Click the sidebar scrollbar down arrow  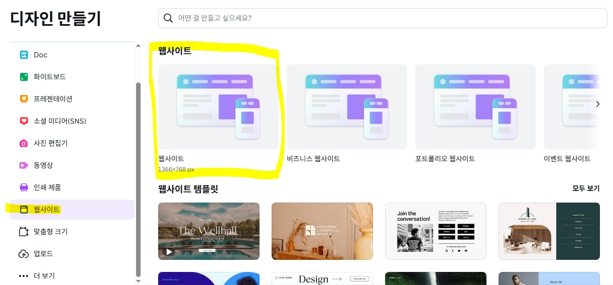tap(139, 281)
